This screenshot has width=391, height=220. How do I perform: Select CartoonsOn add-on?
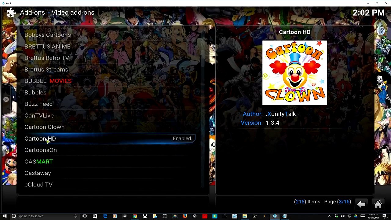pos(41,150)
